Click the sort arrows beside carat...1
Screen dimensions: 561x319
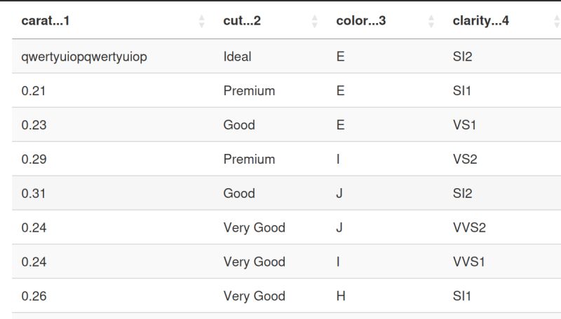[x=201, y=22]
